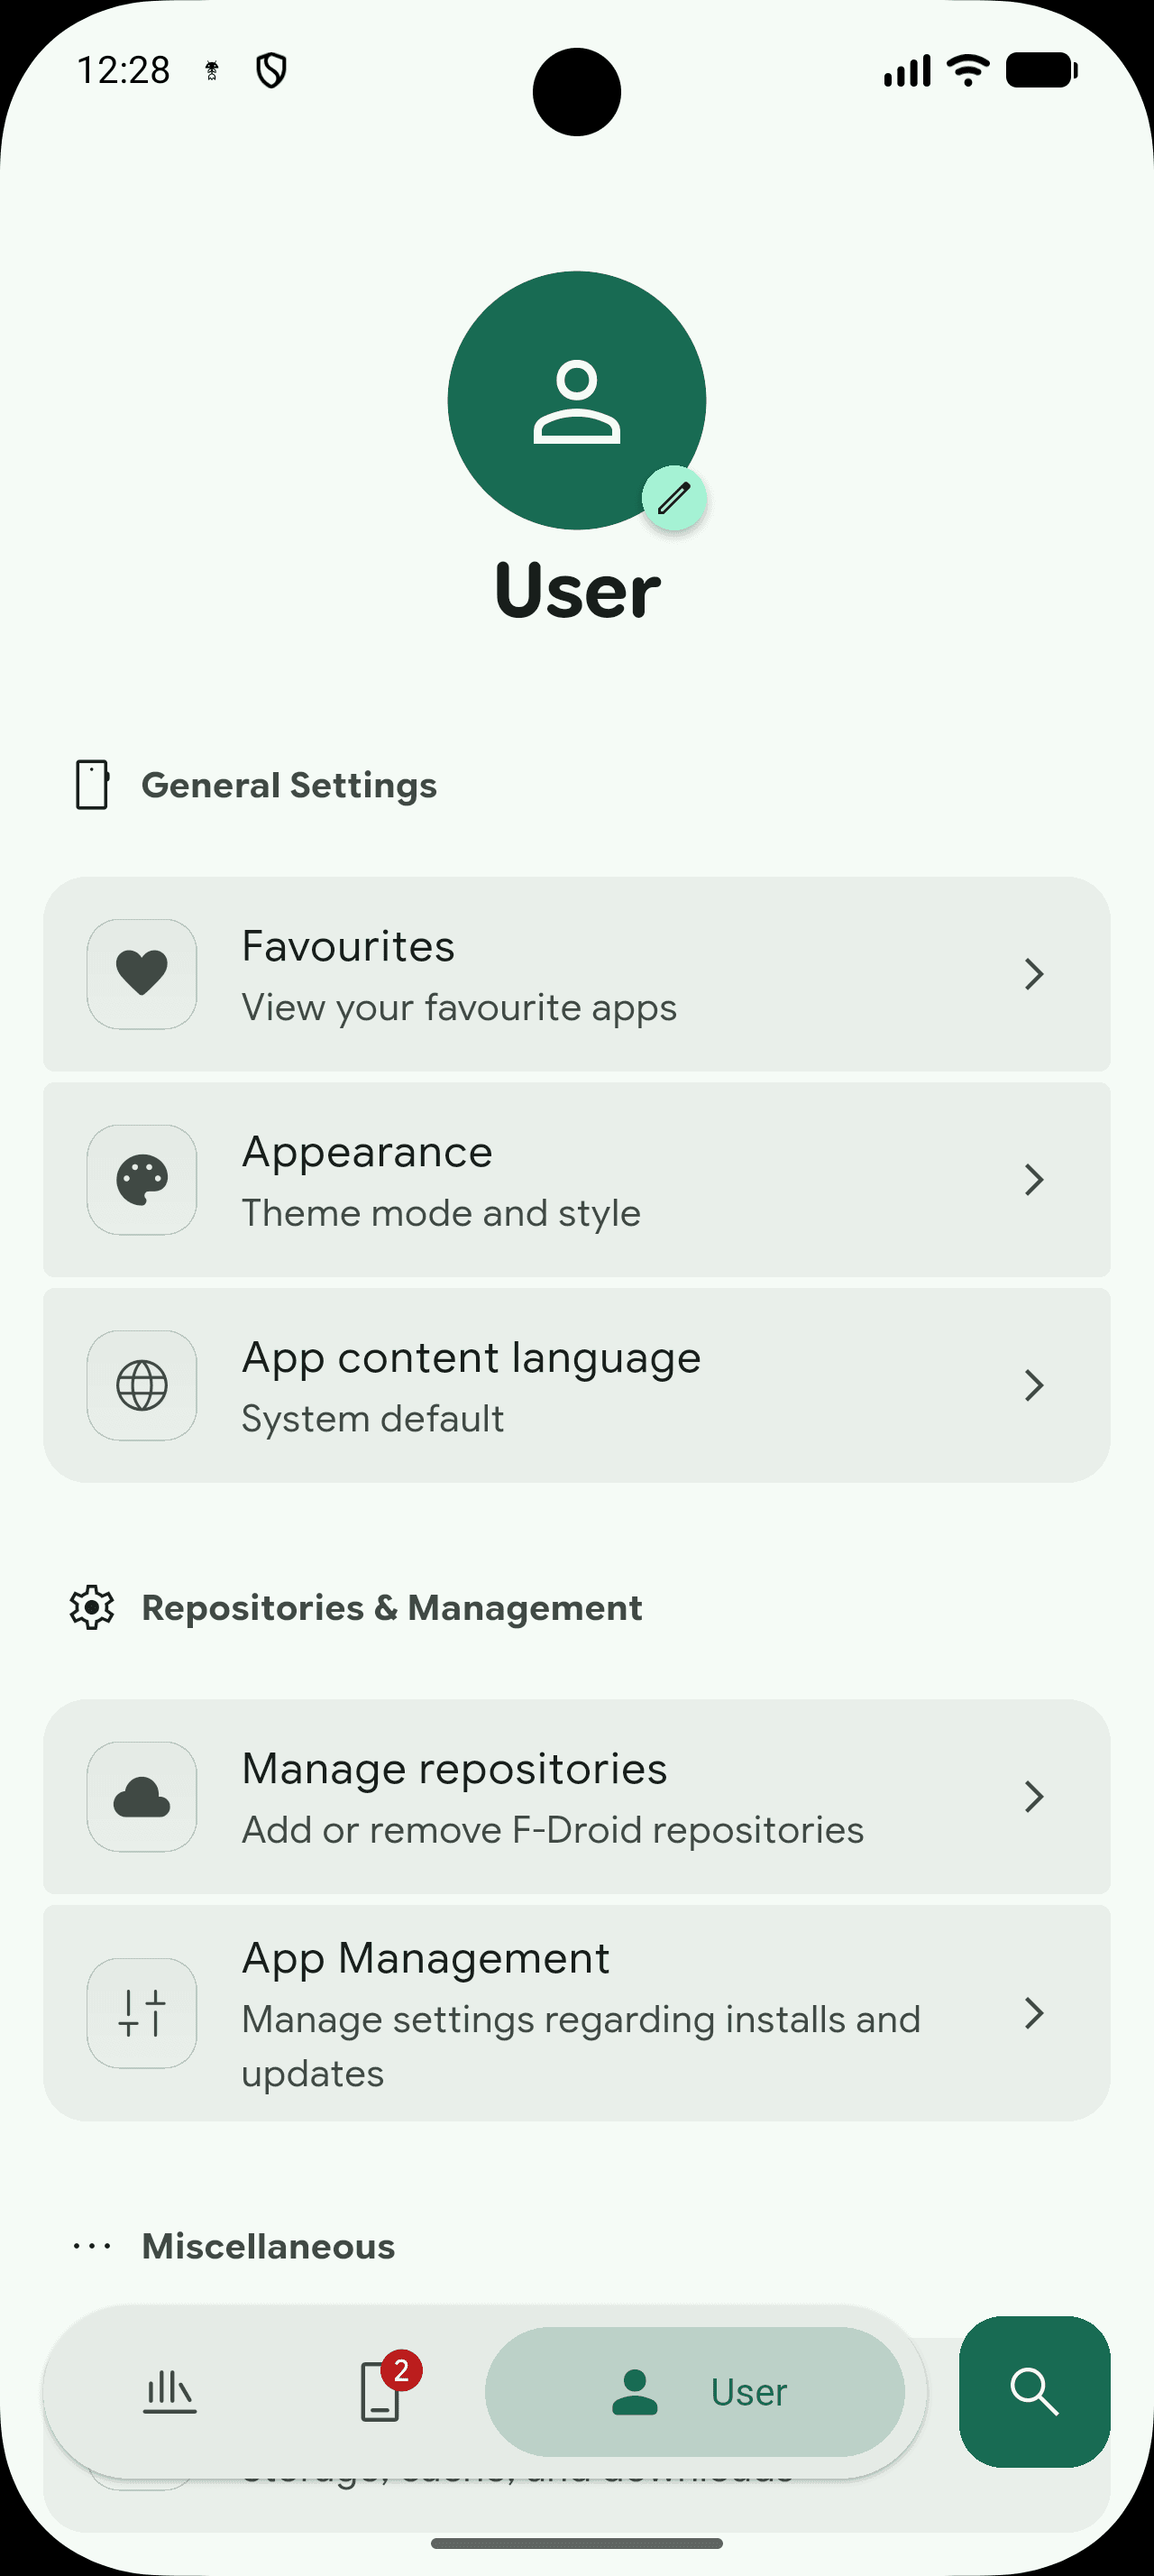Tap the User name heading
Viewport: 1154px width, 2576px height.
point(576,590)
